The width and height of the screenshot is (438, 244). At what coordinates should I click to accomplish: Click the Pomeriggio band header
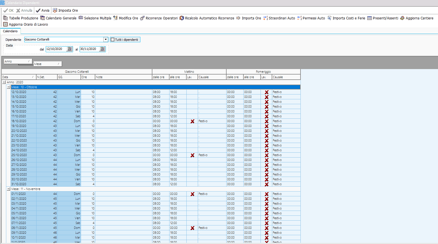263,72
